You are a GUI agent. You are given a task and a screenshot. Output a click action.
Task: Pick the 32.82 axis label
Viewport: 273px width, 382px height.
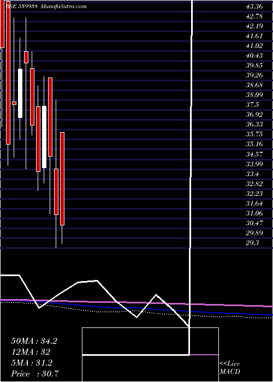[254, 184]
